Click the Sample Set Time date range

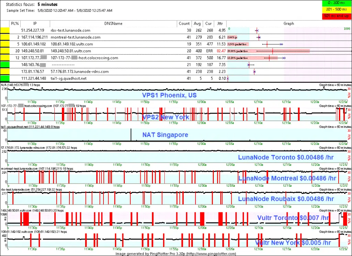pos(75,11)
